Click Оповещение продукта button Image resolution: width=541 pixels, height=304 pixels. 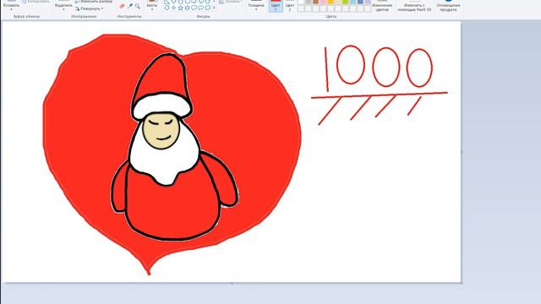click(x=449, y=6)
